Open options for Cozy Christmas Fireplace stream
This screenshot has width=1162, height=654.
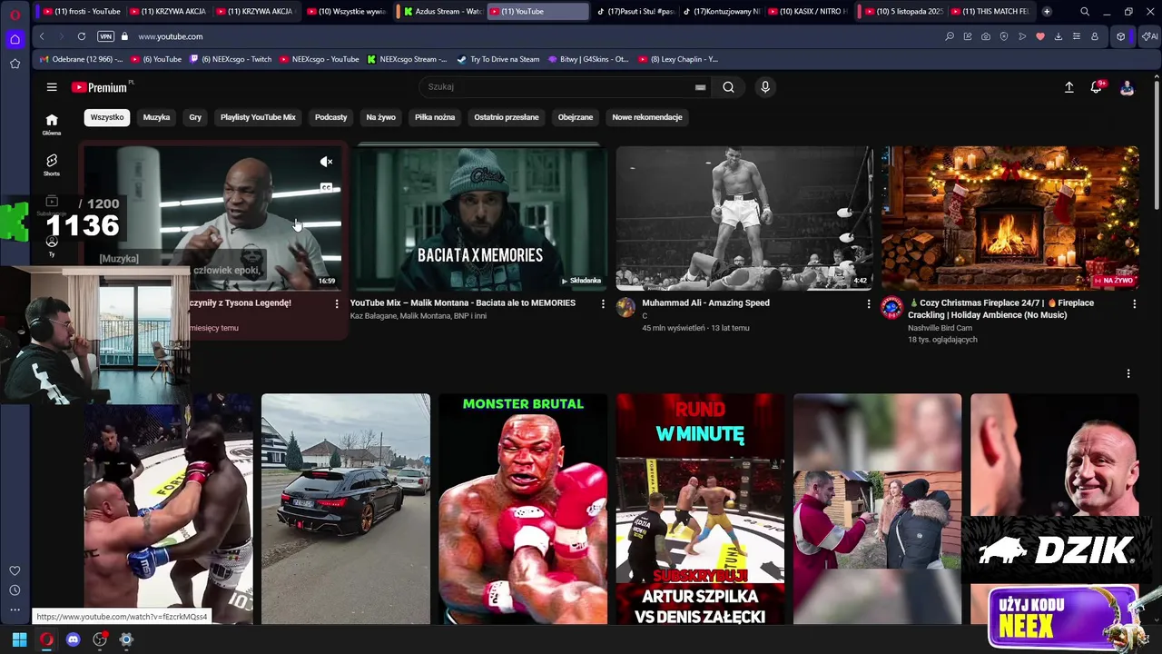(1134, 303)
